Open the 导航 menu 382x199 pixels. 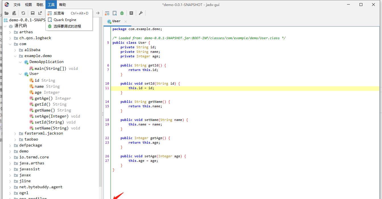point(40,5)
